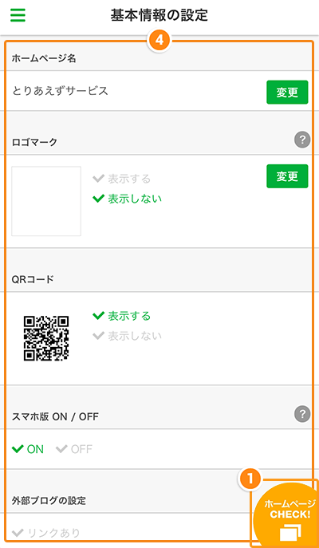This screenshot has height=548, width=319.
Task: Select 表示する for the logo mark
Action: [121, 179]
